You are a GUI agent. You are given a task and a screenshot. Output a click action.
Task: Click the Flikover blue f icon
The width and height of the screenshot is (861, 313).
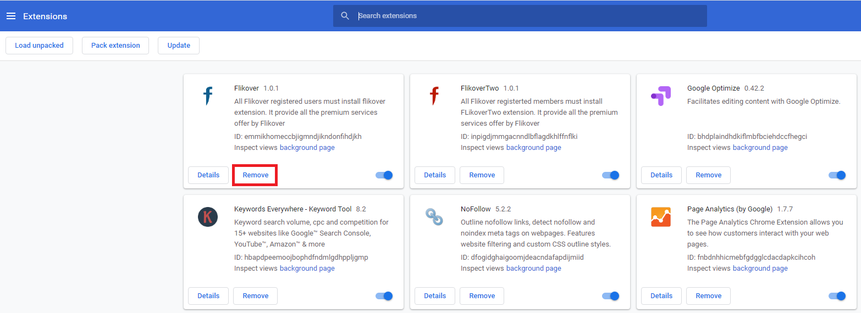(208, 96)
